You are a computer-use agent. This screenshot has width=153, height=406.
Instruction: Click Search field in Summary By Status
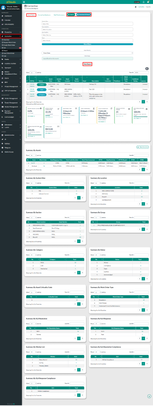(142, 255)
